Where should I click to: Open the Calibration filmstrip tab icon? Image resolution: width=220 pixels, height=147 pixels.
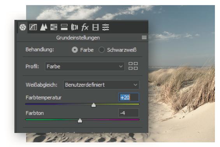pyautogui.click(x=95, y=27)
